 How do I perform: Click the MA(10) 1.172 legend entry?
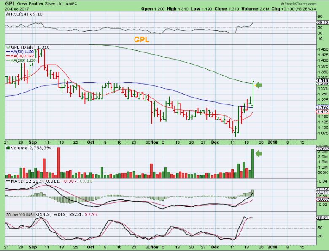point(20,56)
